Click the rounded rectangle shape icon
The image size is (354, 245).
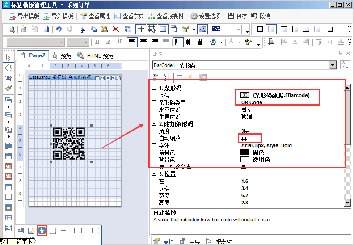(x=96, y=231)
